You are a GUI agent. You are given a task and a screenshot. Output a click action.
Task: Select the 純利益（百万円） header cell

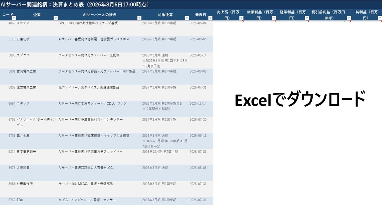[x=366, y=15]
